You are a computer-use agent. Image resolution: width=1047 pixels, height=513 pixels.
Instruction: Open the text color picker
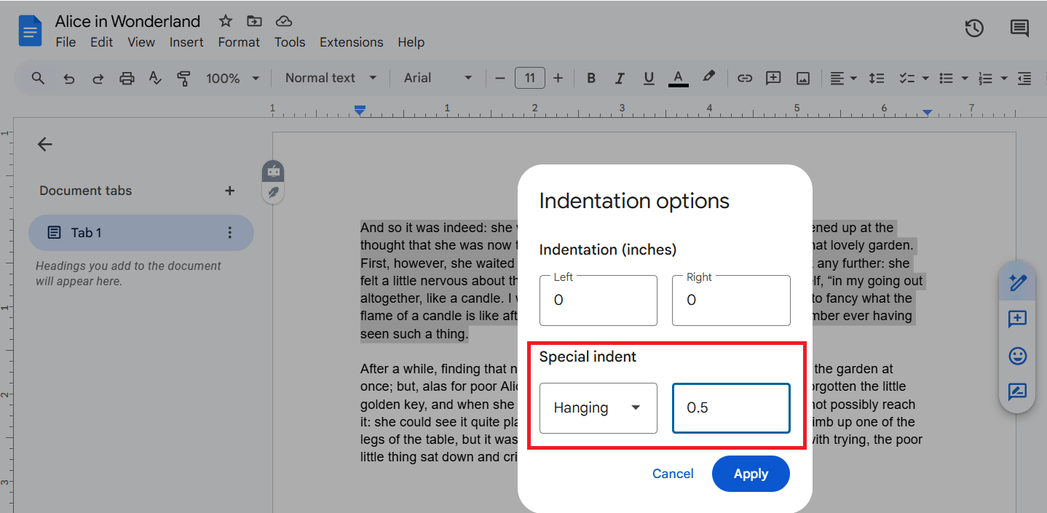click(678, 78)
